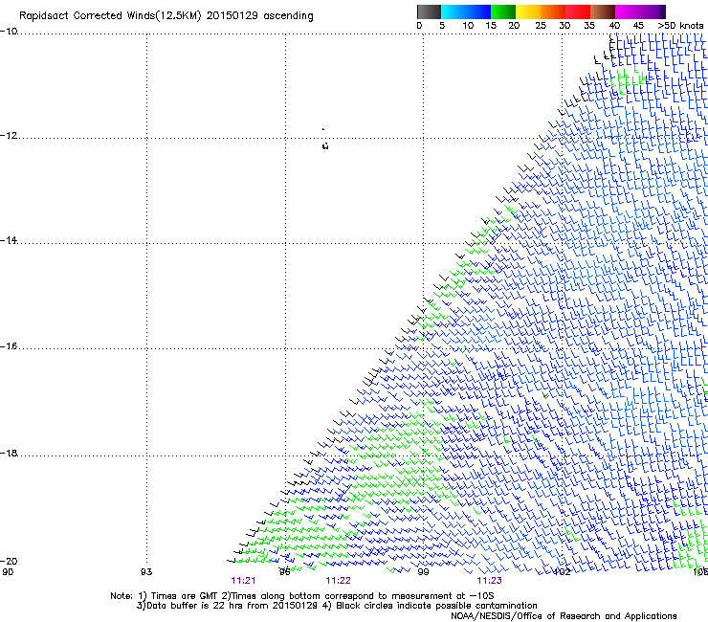Click the red 30-35 knots legend segment
Image resolution: width=708 pixels, height=622 pixels.
pos(578,11)
